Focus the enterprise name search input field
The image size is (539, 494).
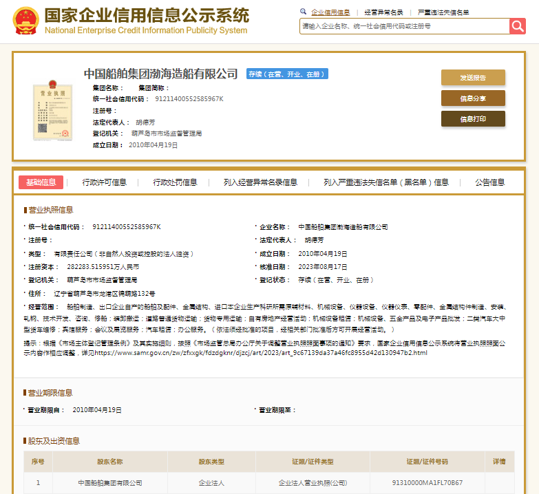404,26
